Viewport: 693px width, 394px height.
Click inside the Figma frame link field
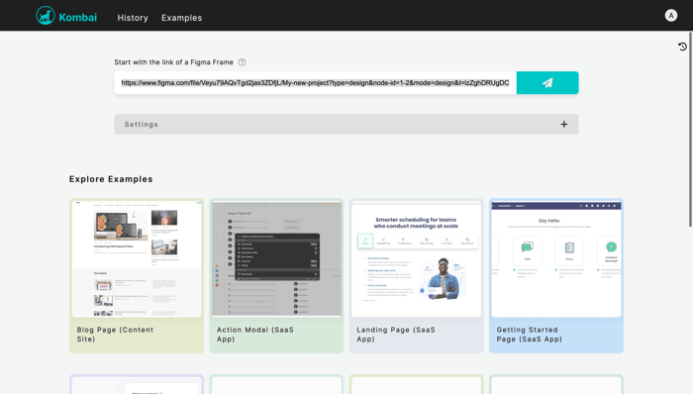pyautogui.click(x=315, y=82)
